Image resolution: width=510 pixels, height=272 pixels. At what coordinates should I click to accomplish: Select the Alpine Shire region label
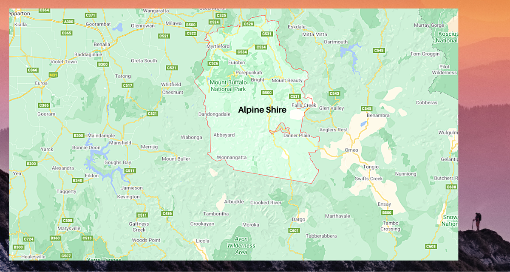262,110
